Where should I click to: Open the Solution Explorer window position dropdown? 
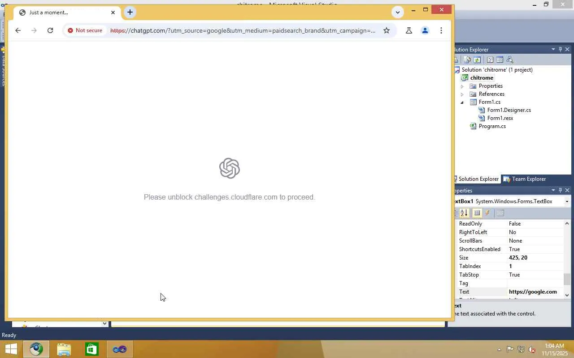553,49
